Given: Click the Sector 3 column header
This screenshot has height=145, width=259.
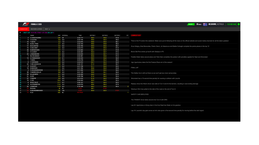Looking at the screenshot, I should click(117, 35).
